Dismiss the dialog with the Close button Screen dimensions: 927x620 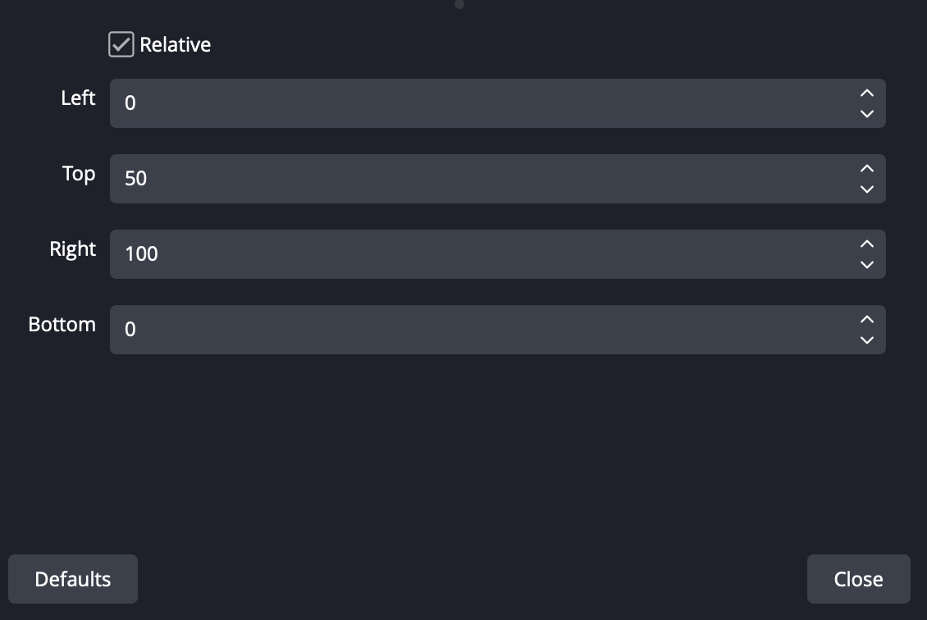pos(858,579)
